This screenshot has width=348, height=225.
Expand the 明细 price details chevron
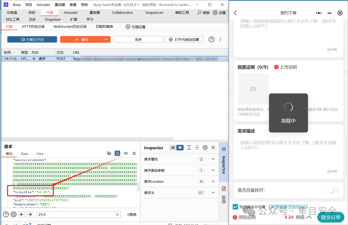pyautogui.click(x=309, y=217)
